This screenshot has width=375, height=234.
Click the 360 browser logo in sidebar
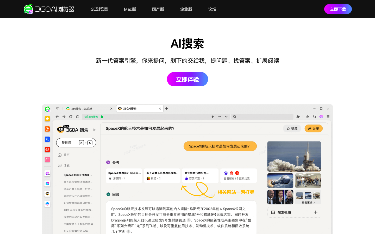[x=47, y=109]
